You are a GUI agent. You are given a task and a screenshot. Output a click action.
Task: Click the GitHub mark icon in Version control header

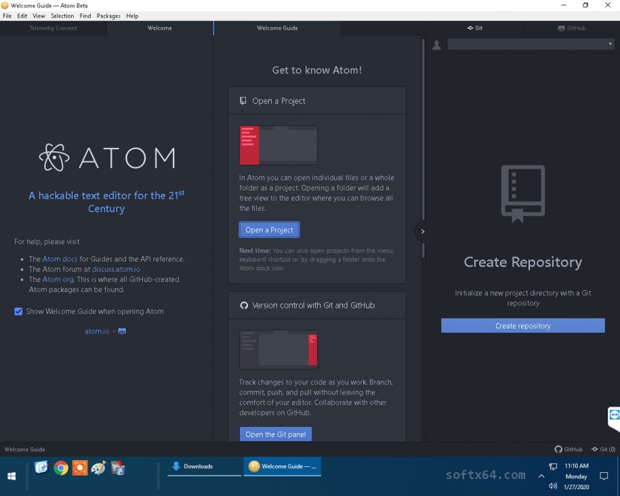244,306
